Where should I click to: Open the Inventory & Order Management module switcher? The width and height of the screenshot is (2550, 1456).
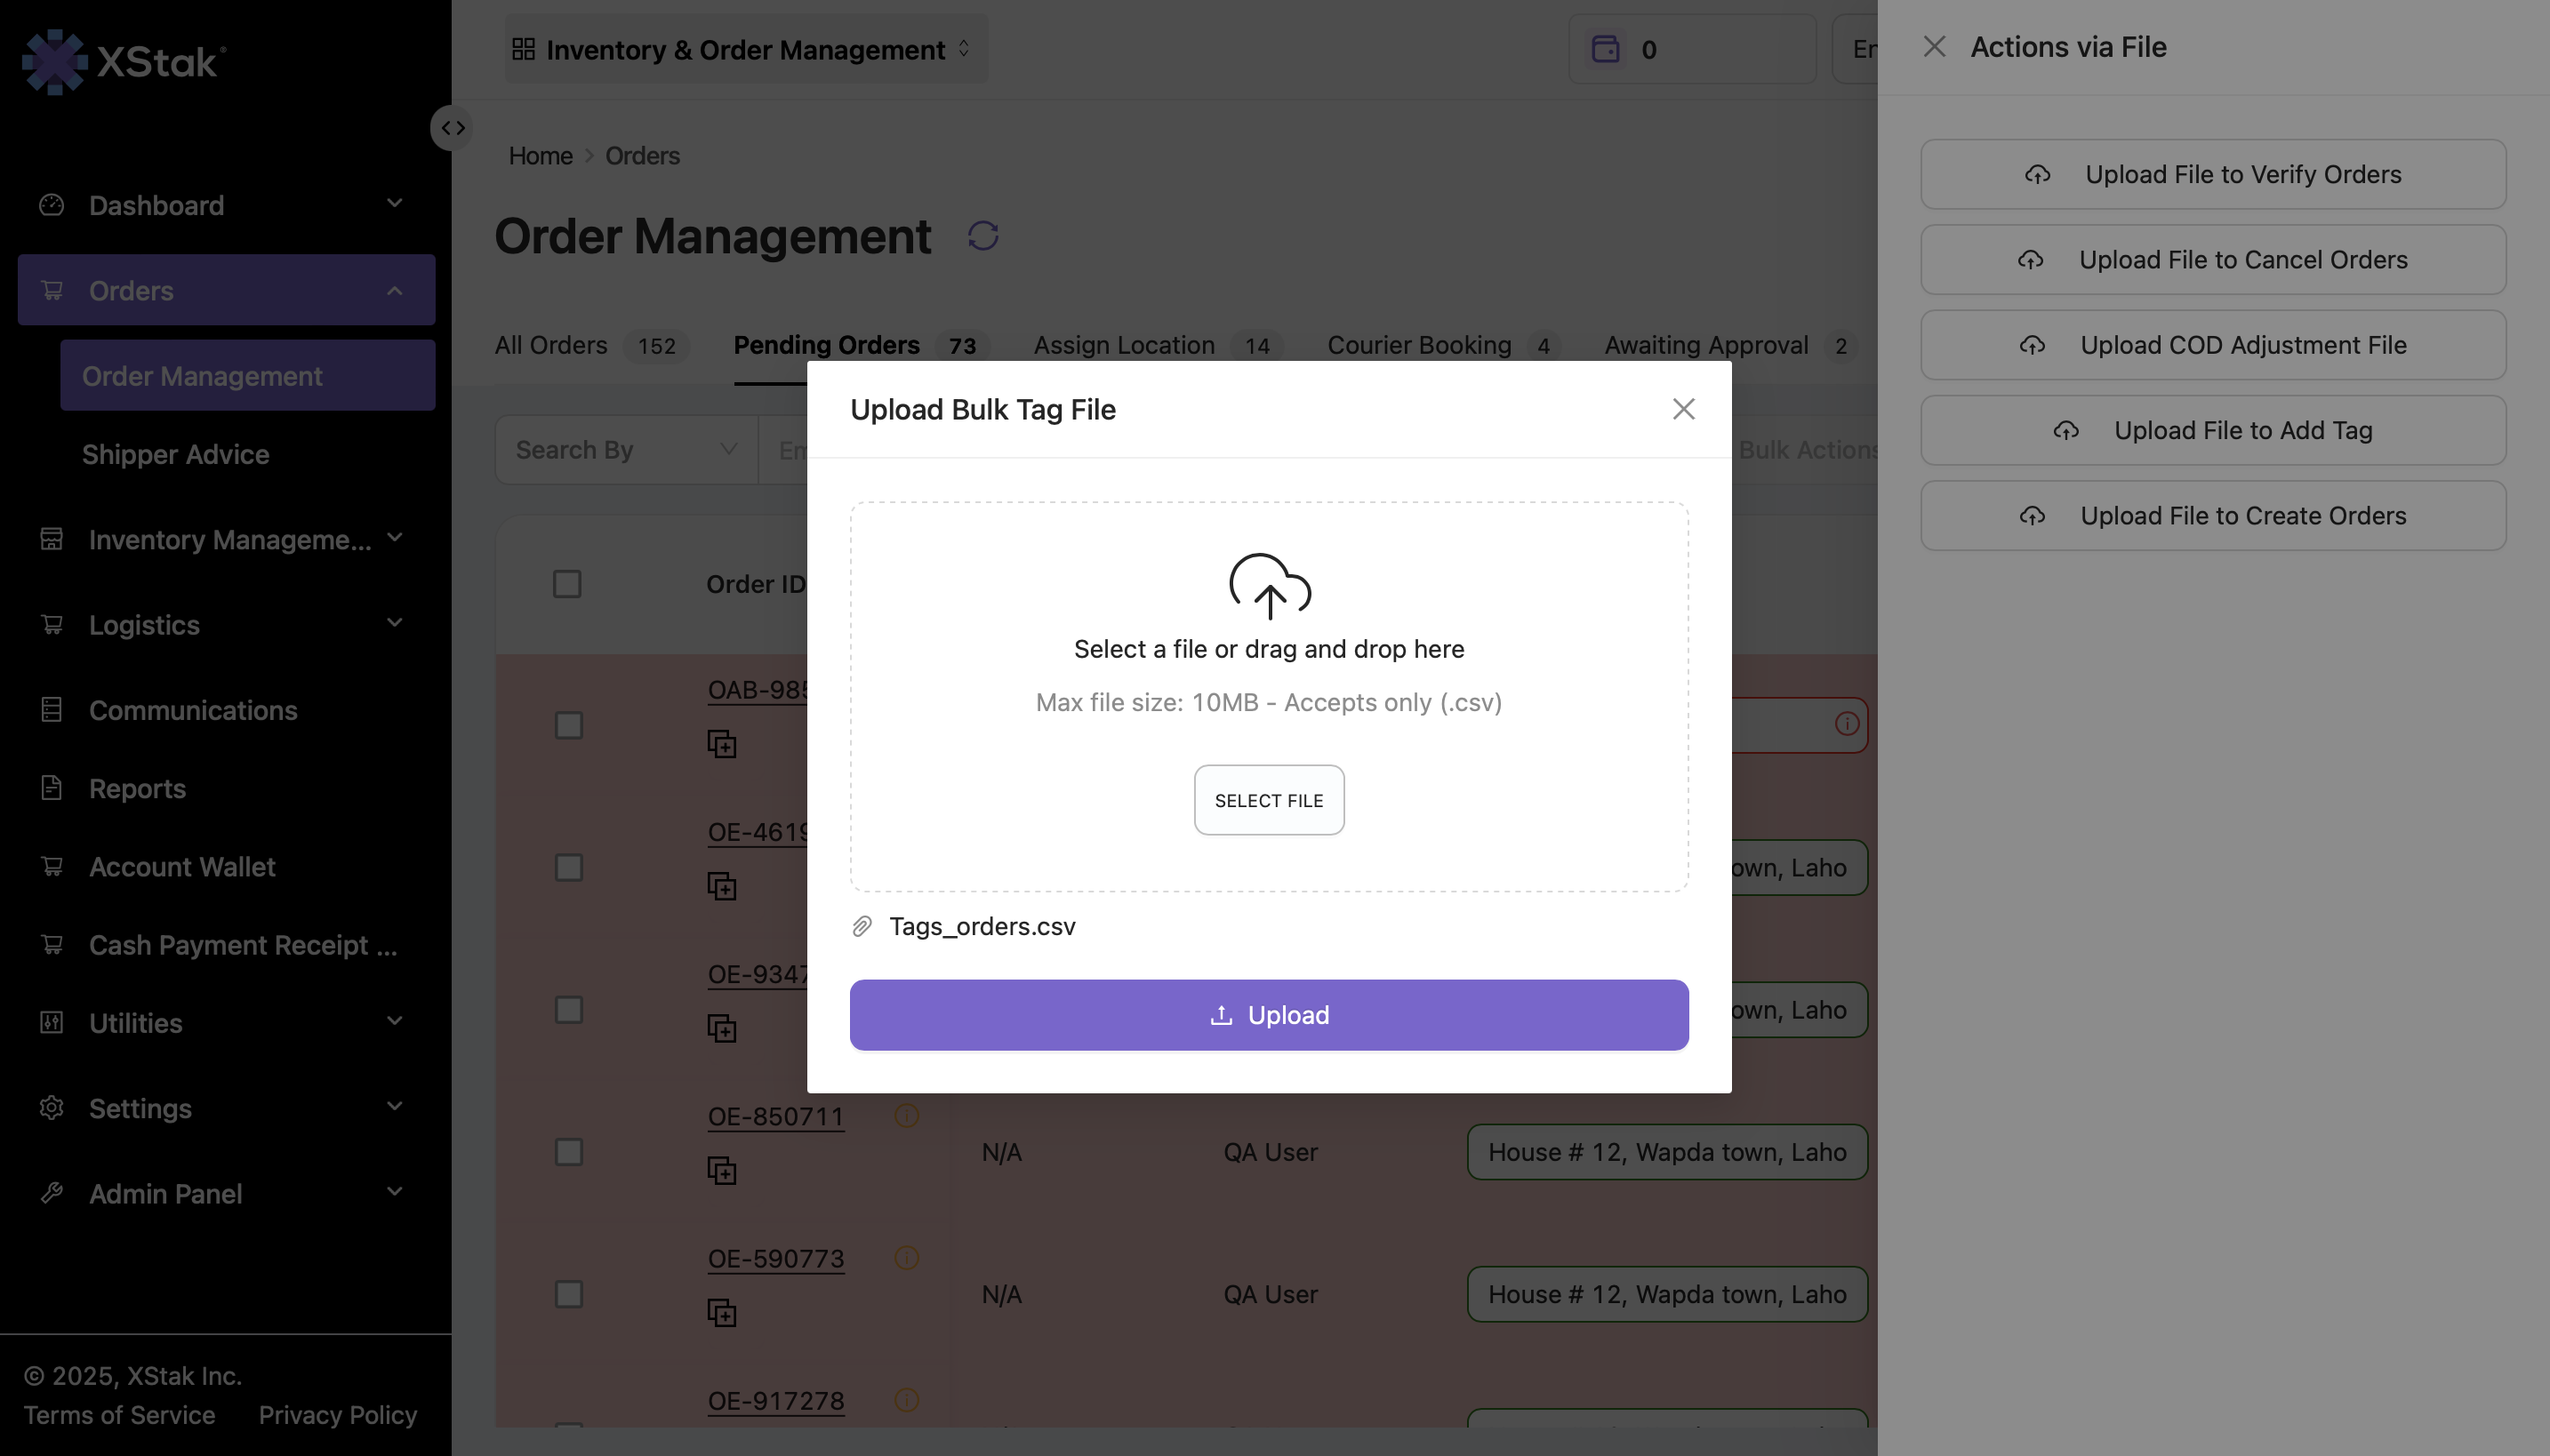pyautogui.click(x=745, y=49)
